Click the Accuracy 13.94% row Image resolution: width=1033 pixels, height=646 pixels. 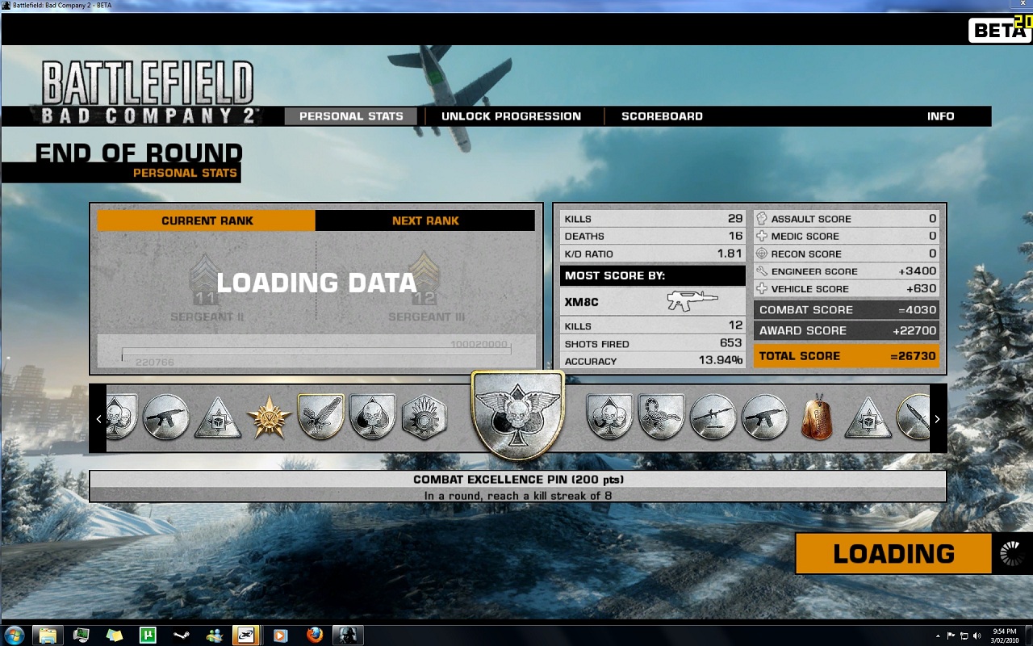pos(653,361)
